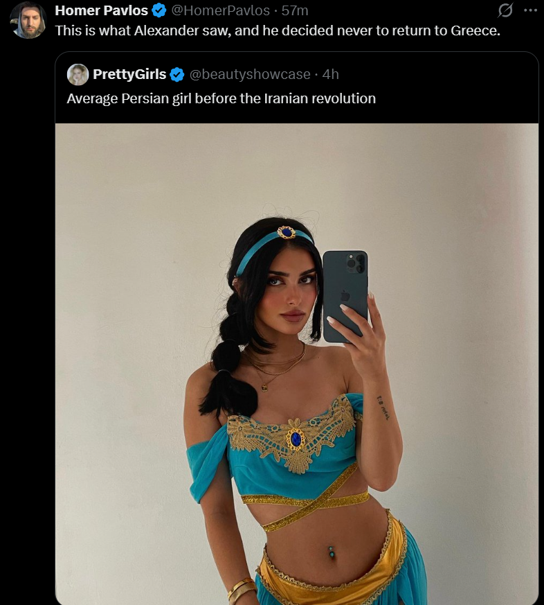
Task: Click Homer Pavlos's profile avatar
Action: tap(28, 20)
